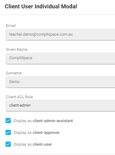Click the Client ACL Role label
The image size is (115, 155).
click(x=19, y=97)
